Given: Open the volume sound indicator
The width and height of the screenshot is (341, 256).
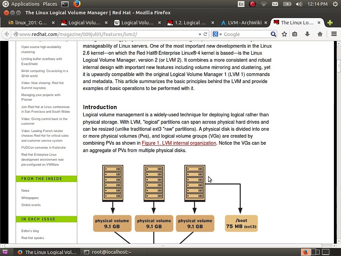Looking at the screenshot, I should click(x=299, y=4).
